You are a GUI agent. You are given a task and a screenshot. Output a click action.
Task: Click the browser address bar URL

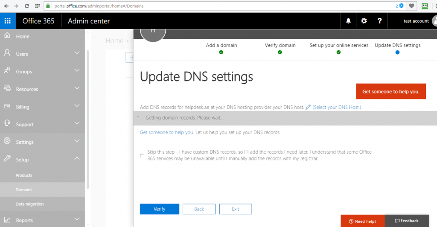99,6
